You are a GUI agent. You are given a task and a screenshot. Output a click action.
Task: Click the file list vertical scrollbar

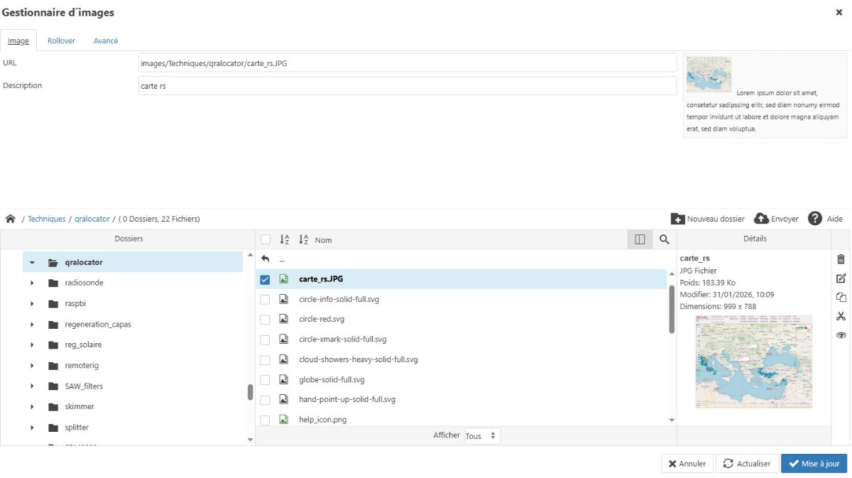tap(672, 309)
